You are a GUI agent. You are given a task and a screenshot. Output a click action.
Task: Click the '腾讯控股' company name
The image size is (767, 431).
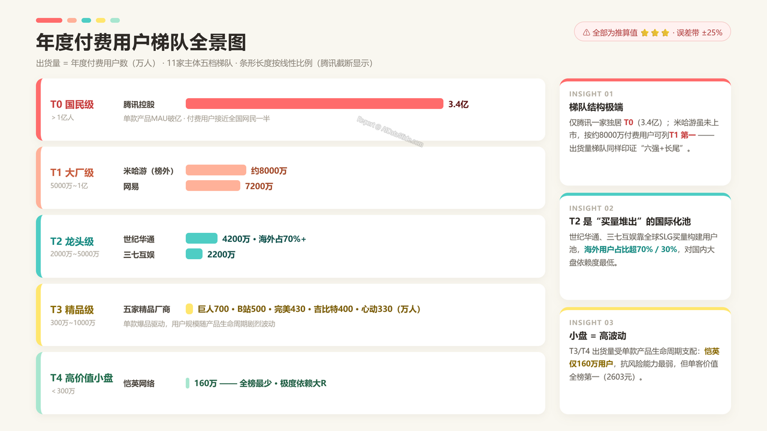click(x=139, y=104)
